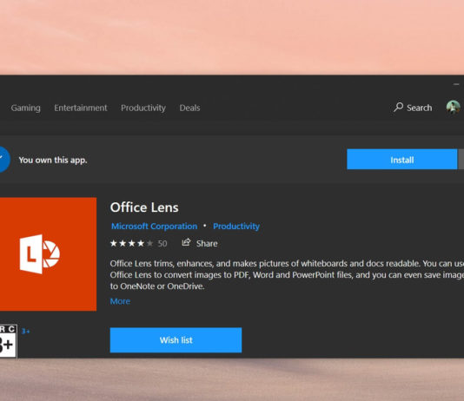Open the Entertainment tab
Image resolution: width=464 pixels, height=401 pixels.
81,108
